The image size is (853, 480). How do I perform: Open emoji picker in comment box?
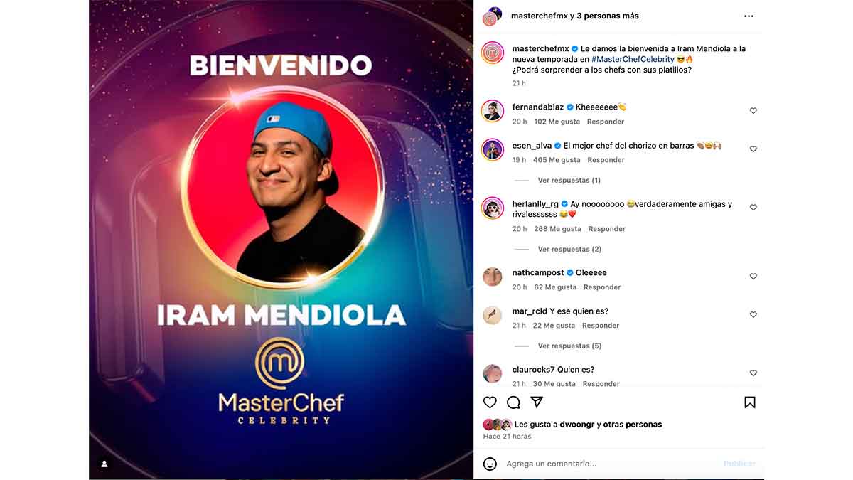490,464
